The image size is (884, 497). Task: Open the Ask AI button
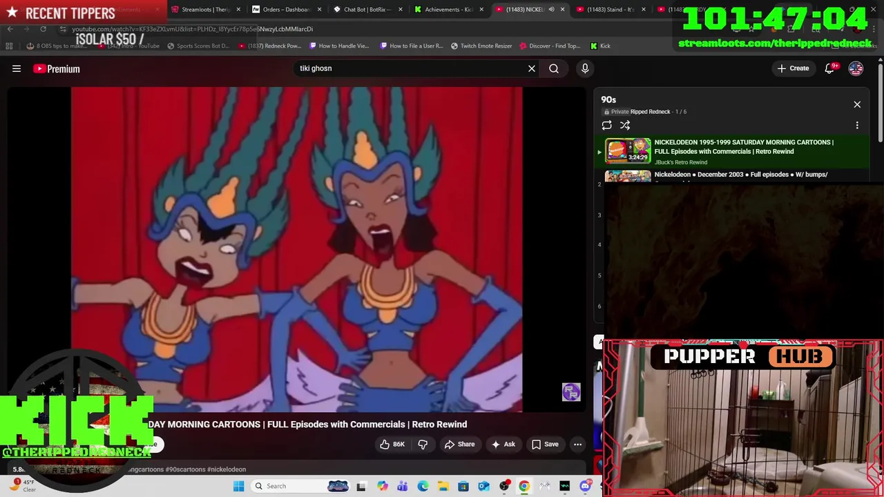click(x=503, y=445)
